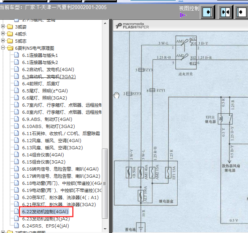The width and height of the screenshot is (248, 233).
Task: Open 6.20倒车灯、刮水器、洗涤器 entry
Action: [60, 197]
